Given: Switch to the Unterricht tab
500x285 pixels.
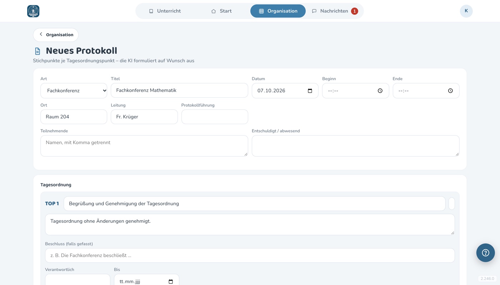Looking at the screenshot, I should pos(165,11).
